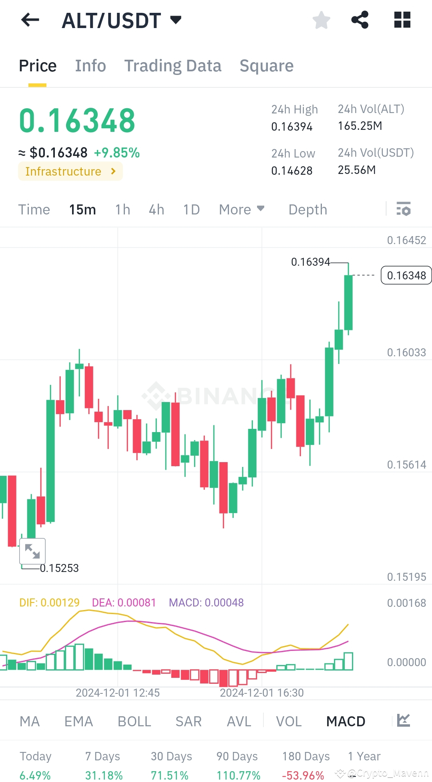
Task: Enable the SAR indicator
Action: click(188, 721)
